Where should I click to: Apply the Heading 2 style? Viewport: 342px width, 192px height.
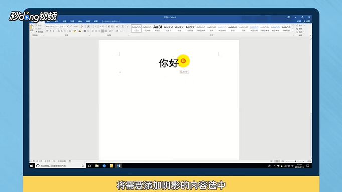pyautogui.click(x=168, y=28)
